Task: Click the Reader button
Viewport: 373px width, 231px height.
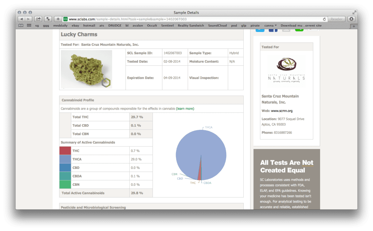Action: [x=336, y=19]
